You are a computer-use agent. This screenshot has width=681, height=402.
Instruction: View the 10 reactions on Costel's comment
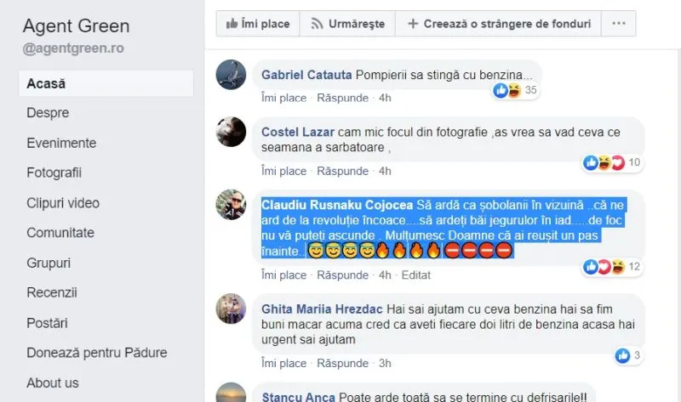612,162
